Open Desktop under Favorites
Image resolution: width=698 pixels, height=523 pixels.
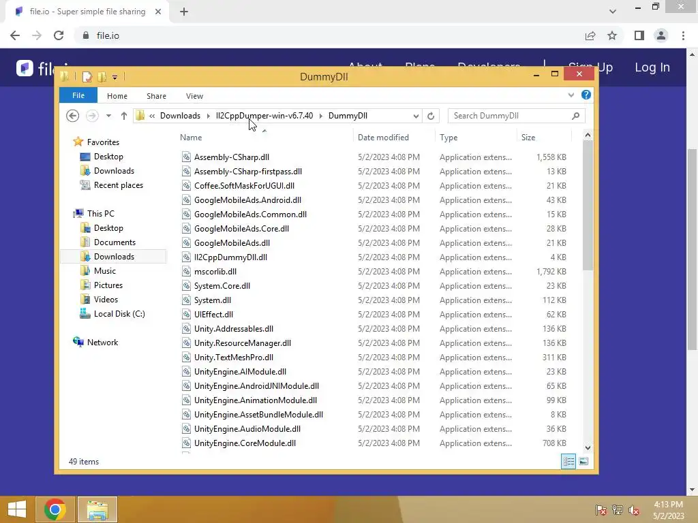(108, 157)
